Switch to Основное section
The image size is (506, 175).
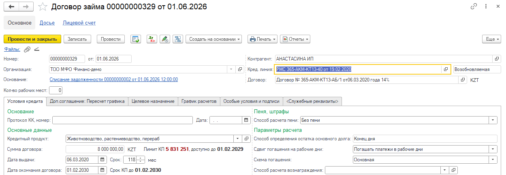pos(20,23)
